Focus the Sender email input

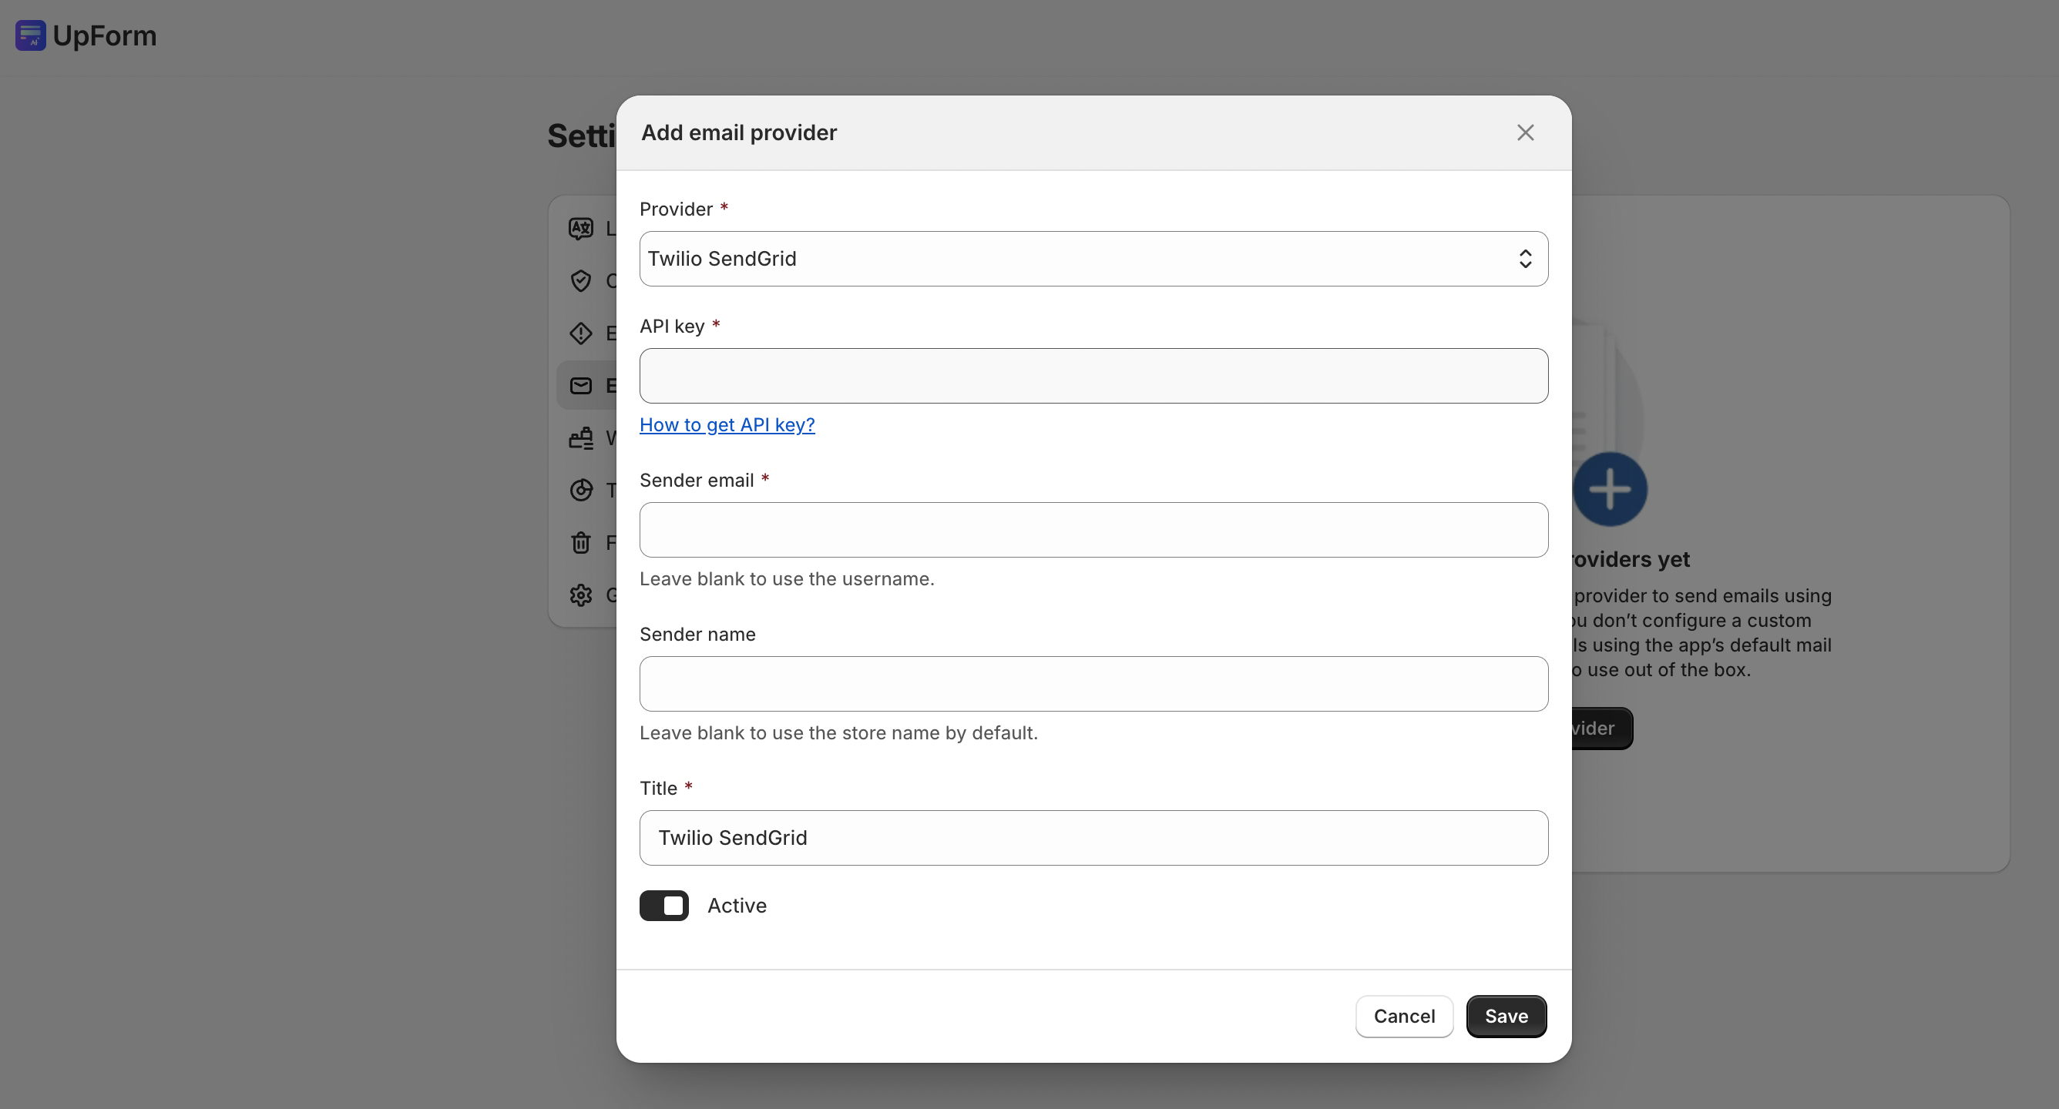1093,530
